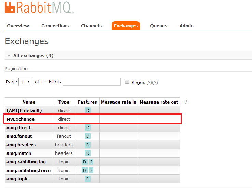
Task: Click 'topic' type in amq.rabbitmq.trace row
Action: pos(64,170)
